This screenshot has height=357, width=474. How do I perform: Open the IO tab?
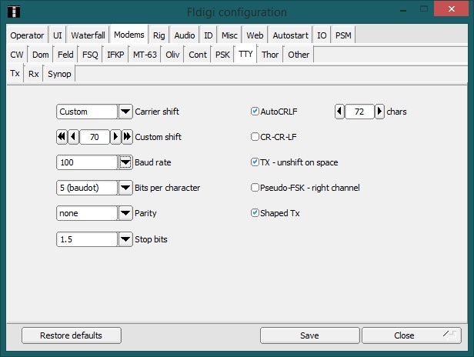tap(322, 35)
